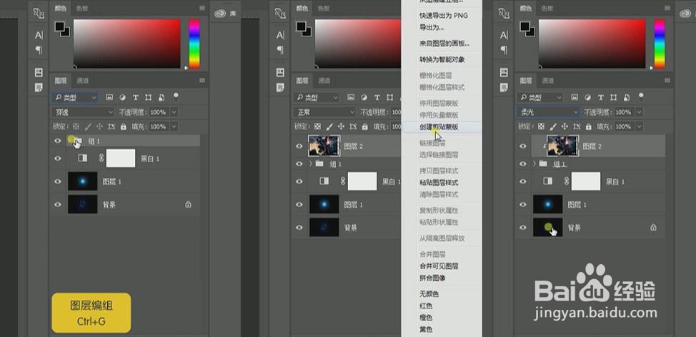
Task: Lock all padlock icon in left panel
Action: (123, 126)
